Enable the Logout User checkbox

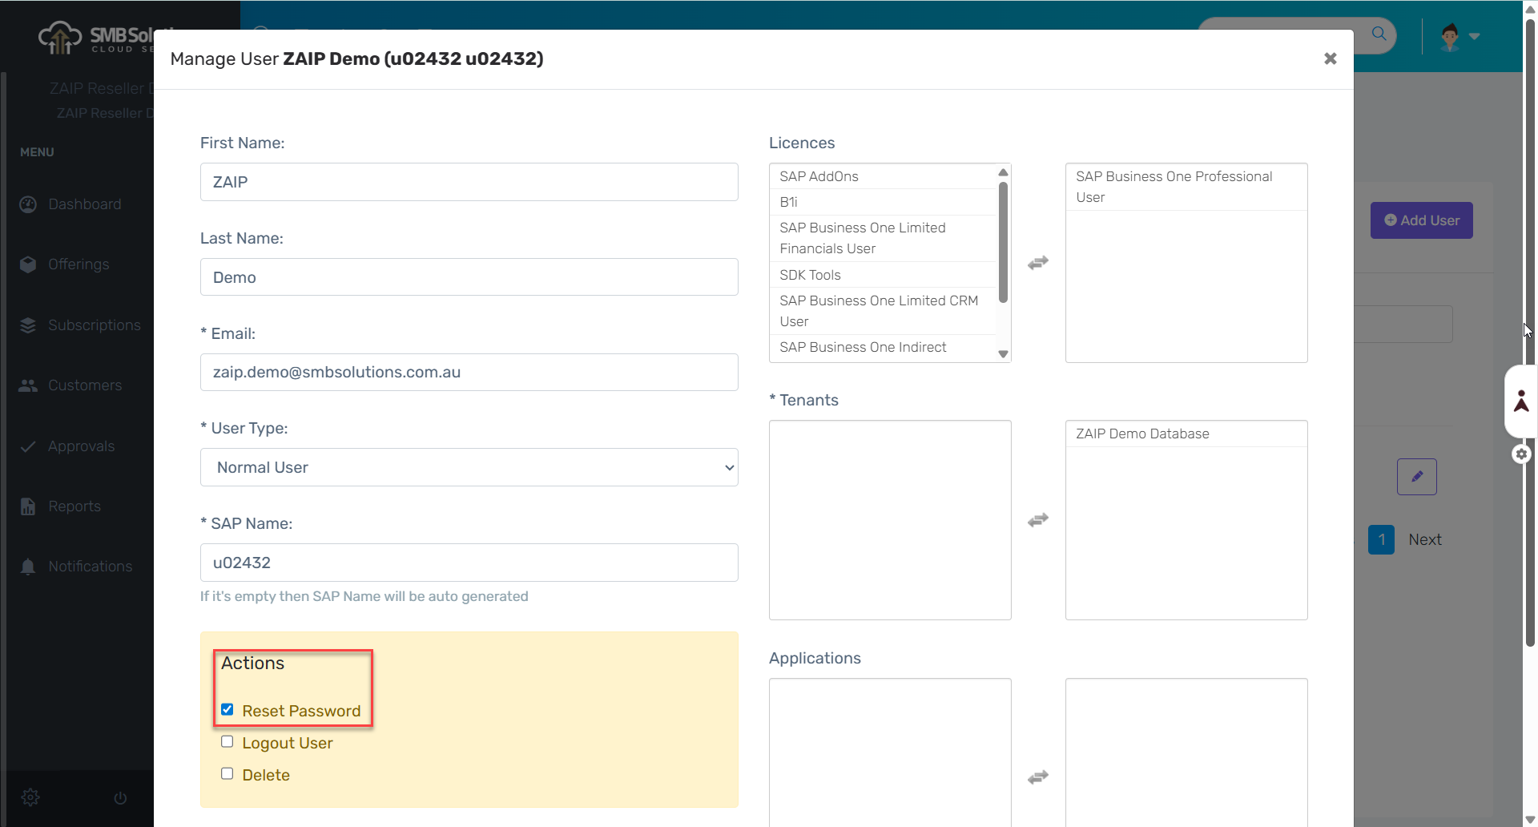pyautogui.click(x=227, y=742)
